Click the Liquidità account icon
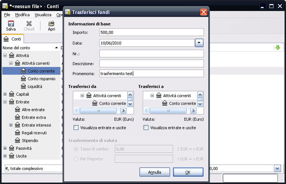The height and width of the screenshot is (184, 286). (23, 86)
